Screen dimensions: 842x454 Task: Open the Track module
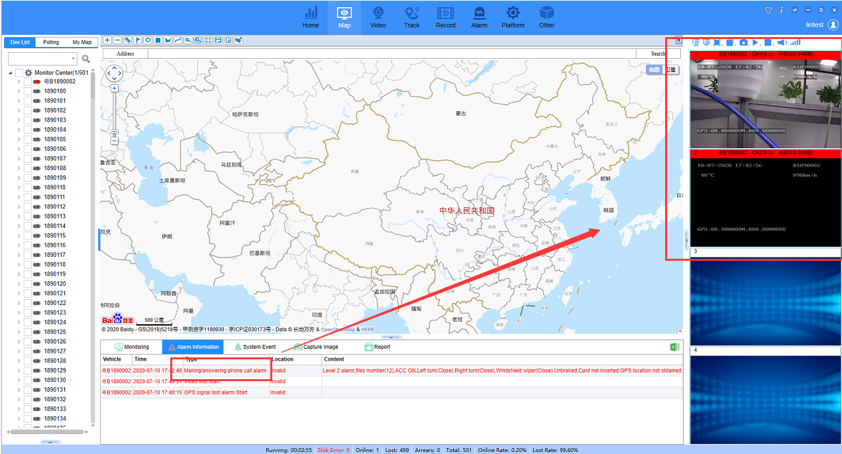click(x=412, y=17)
